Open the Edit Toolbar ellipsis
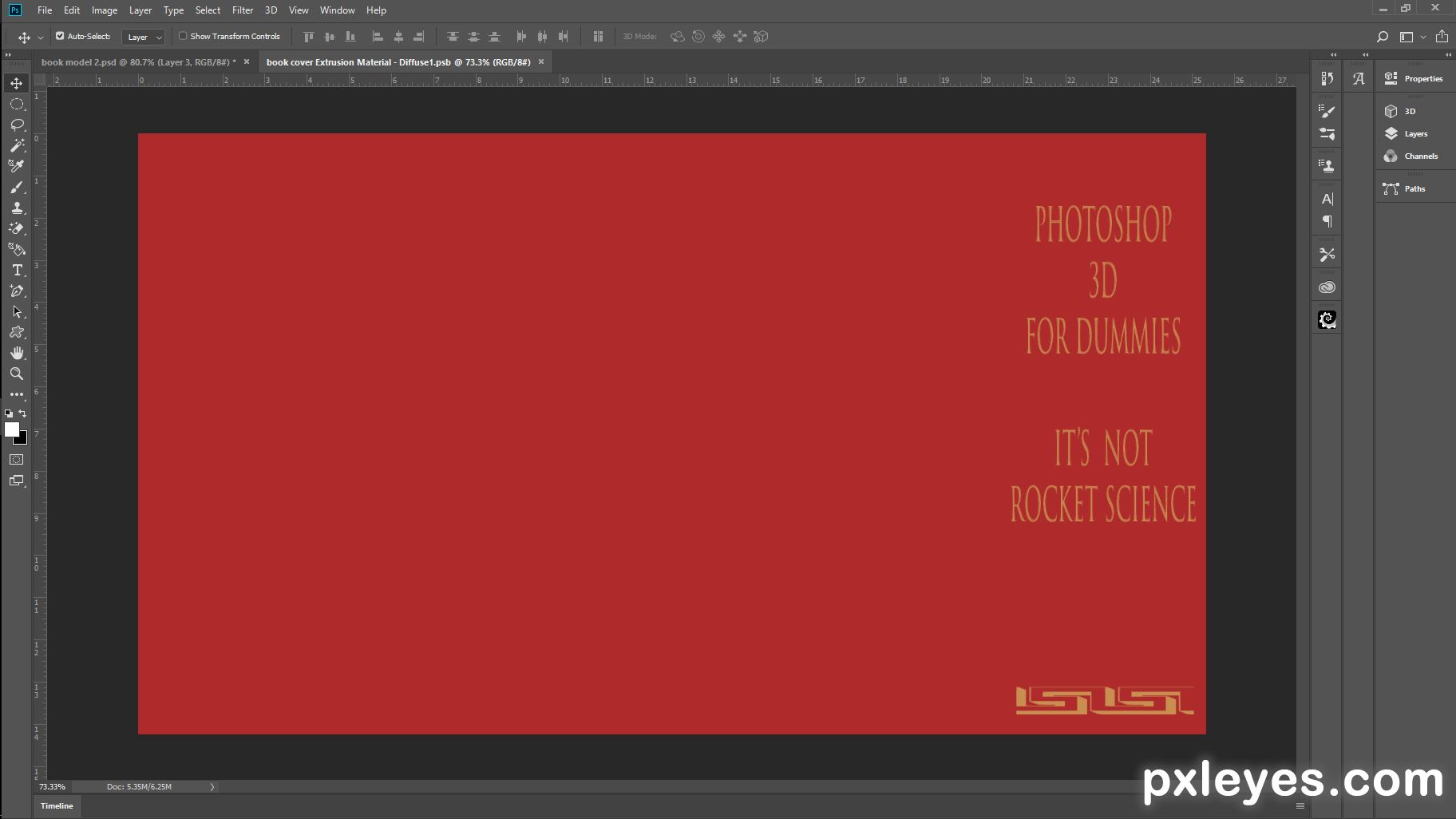This screenshot has height=819, width=1456. (x=17, y=394)
